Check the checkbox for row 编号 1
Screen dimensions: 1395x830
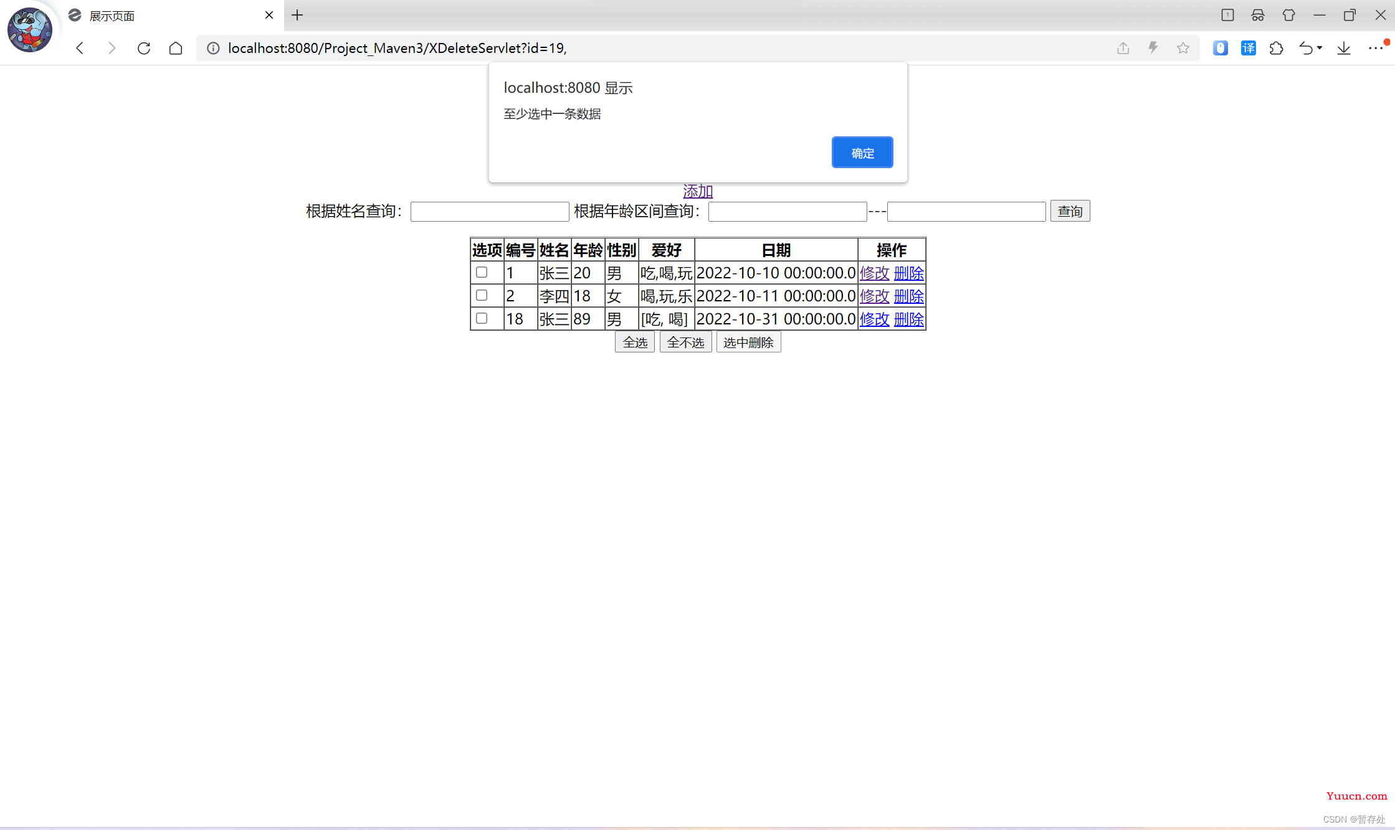482,272
